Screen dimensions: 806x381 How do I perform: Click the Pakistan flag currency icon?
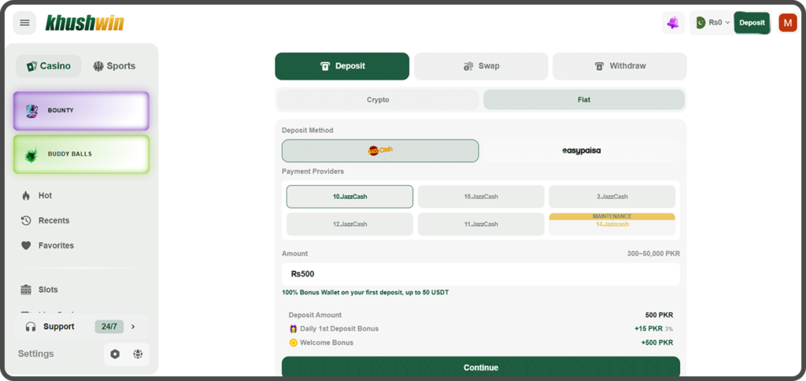[701, 23]
